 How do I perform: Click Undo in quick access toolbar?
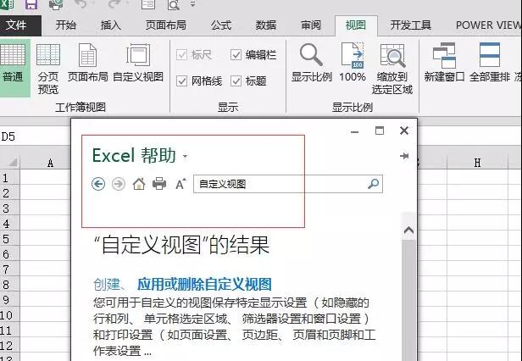pos(81,4)
